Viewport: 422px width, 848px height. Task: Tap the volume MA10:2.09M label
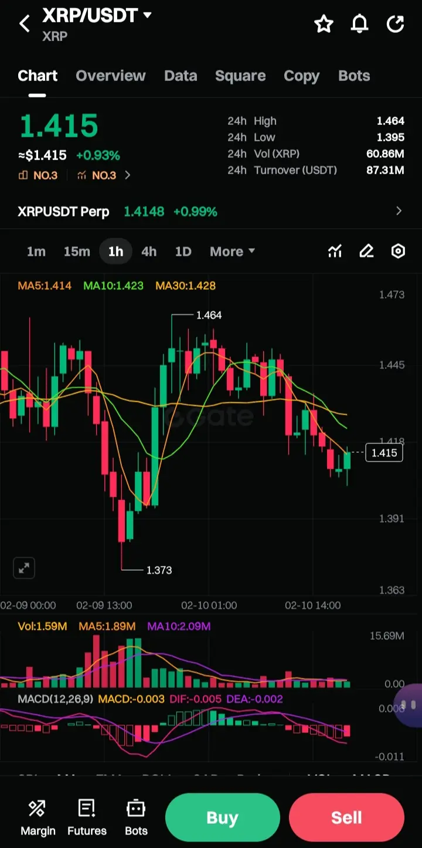(x=179, y=626)
